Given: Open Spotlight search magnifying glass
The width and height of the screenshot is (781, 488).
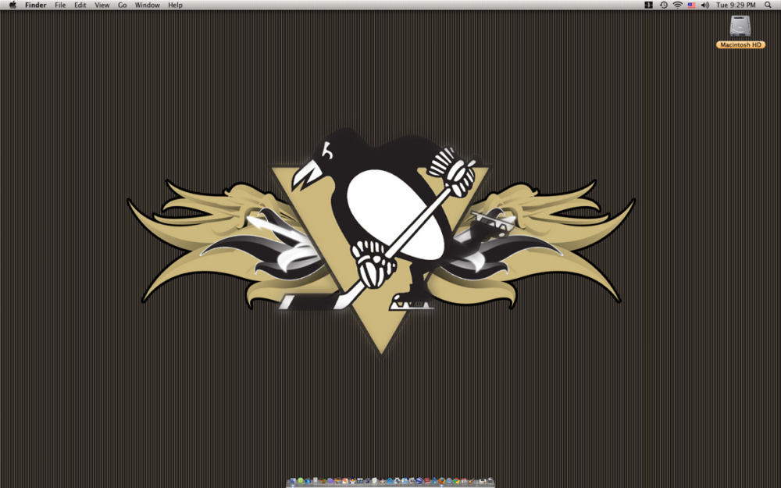Looking at the screenshot, I should [768, 5].
